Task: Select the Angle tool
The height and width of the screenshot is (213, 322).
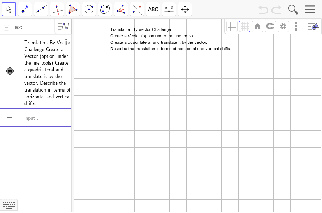Action: click(121, 9)
